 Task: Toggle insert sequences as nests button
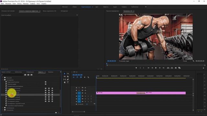(74, 77)
